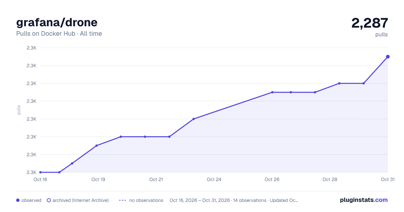The width and height of the screenshot is (404, 212).
Task: Click the archived legend hollow circle
Action: pyautogui.click(x=48, y=200)
